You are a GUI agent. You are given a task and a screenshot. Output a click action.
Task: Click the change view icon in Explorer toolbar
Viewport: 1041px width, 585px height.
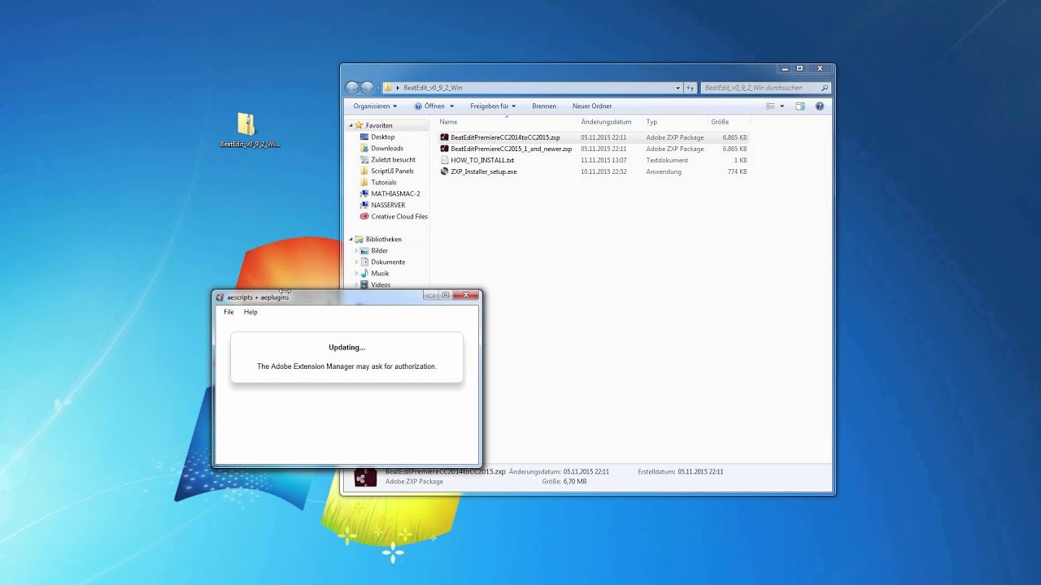coord(770,106)
